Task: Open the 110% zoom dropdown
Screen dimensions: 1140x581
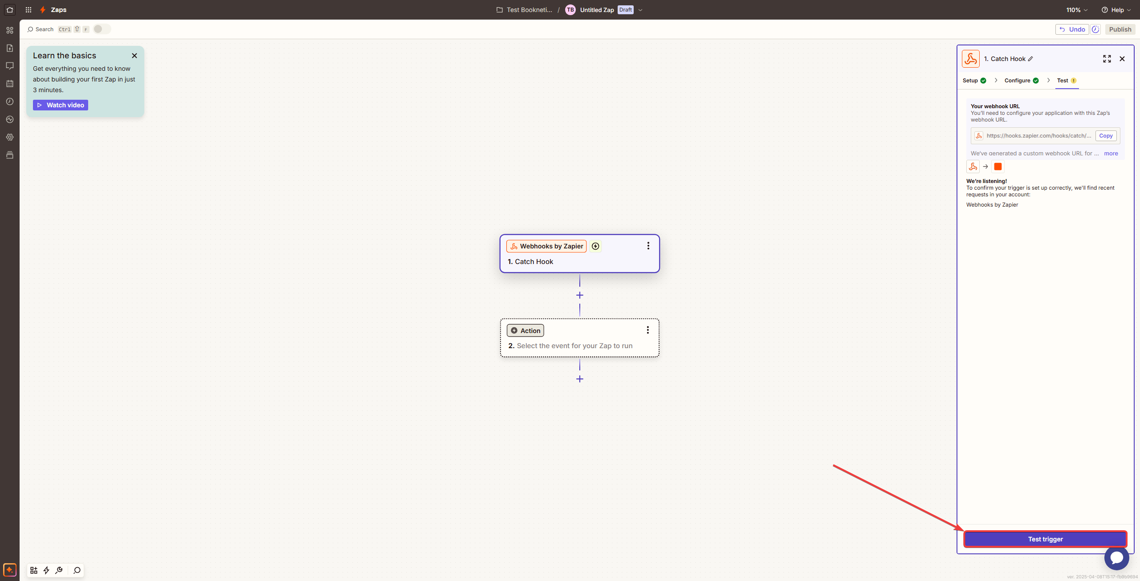Action: (1077, 10)
